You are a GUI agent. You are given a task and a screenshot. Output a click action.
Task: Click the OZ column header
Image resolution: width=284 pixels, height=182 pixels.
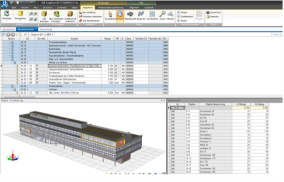[x=27, y=38]
